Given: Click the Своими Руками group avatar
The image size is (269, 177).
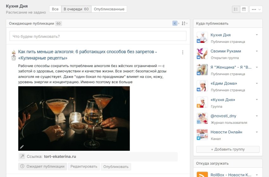Looking at the screenshot, I should coord(202,54).
